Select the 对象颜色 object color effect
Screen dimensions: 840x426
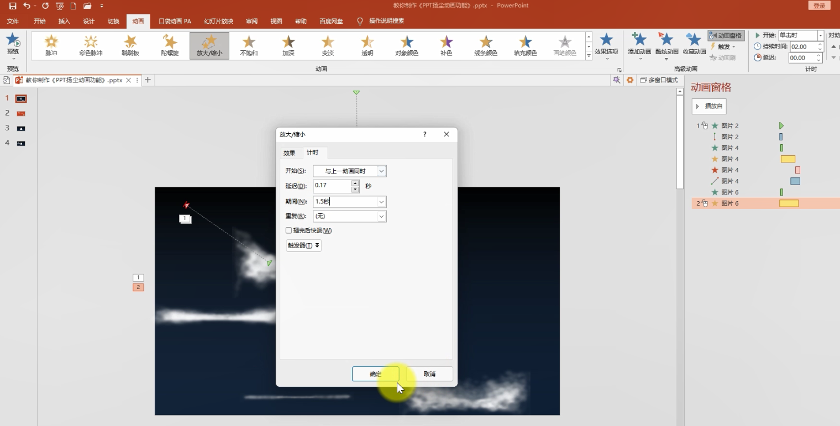pyautogui.click(x=407, y=45)
